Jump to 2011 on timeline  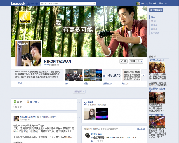coord(154,29)
